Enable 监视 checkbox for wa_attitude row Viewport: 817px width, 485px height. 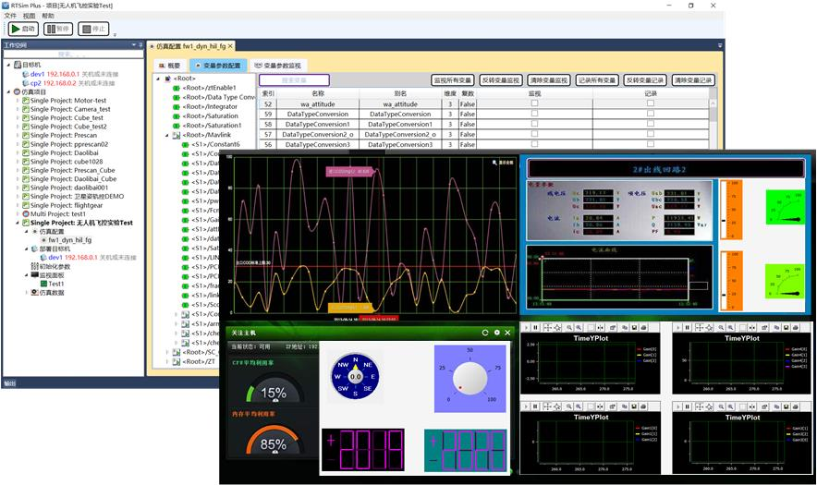(534, 104)
